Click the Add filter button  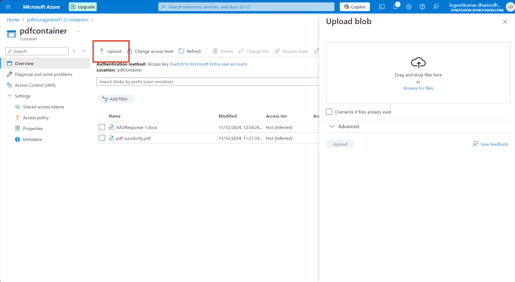(x=116, y=99)
